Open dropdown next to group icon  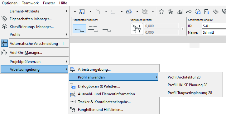[153, 12]
